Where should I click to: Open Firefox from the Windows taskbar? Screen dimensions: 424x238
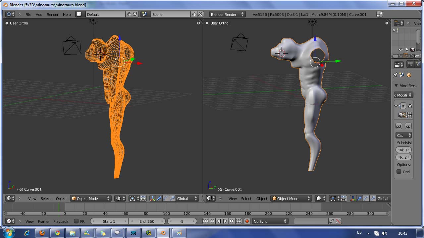42,233
